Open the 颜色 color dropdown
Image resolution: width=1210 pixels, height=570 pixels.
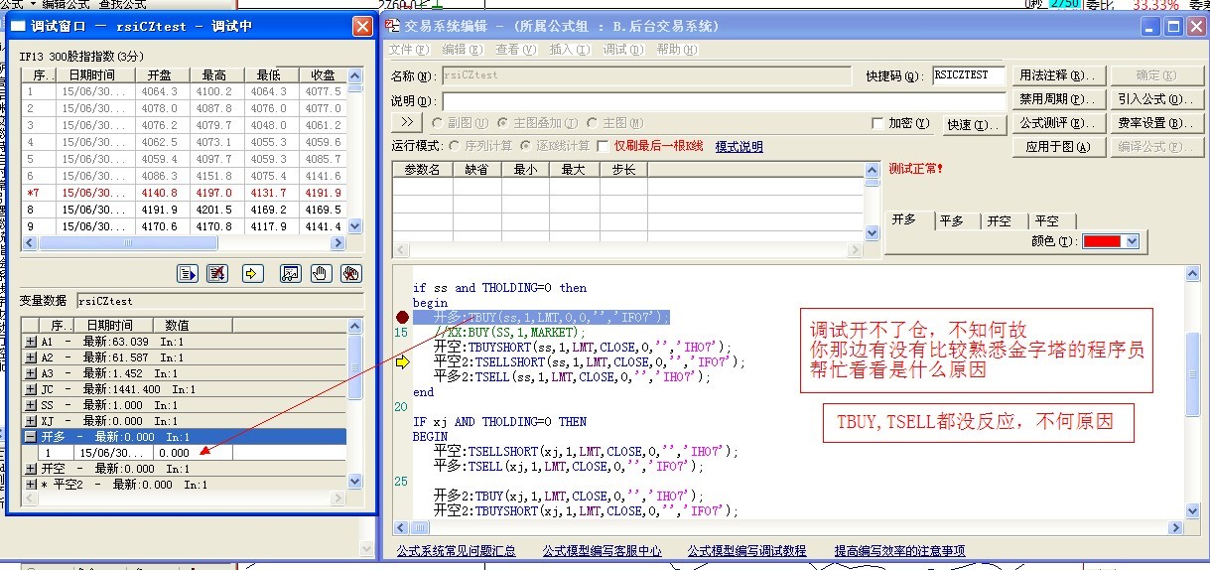coord(1132,241)
